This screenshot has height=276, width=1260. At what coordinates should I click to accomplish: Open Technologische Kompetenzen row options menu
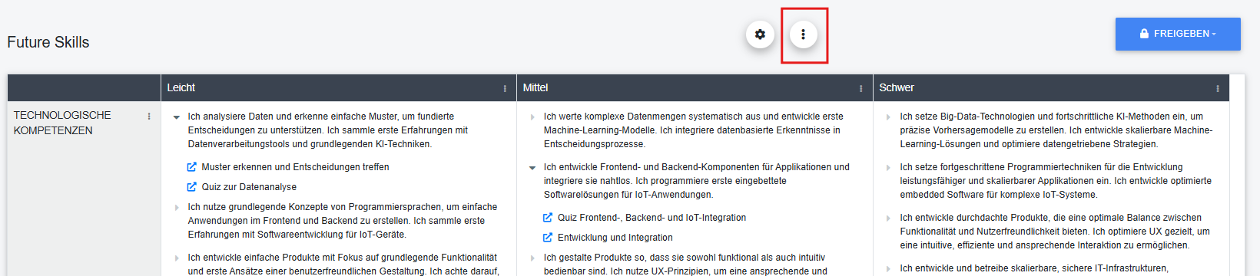point(149,116)
